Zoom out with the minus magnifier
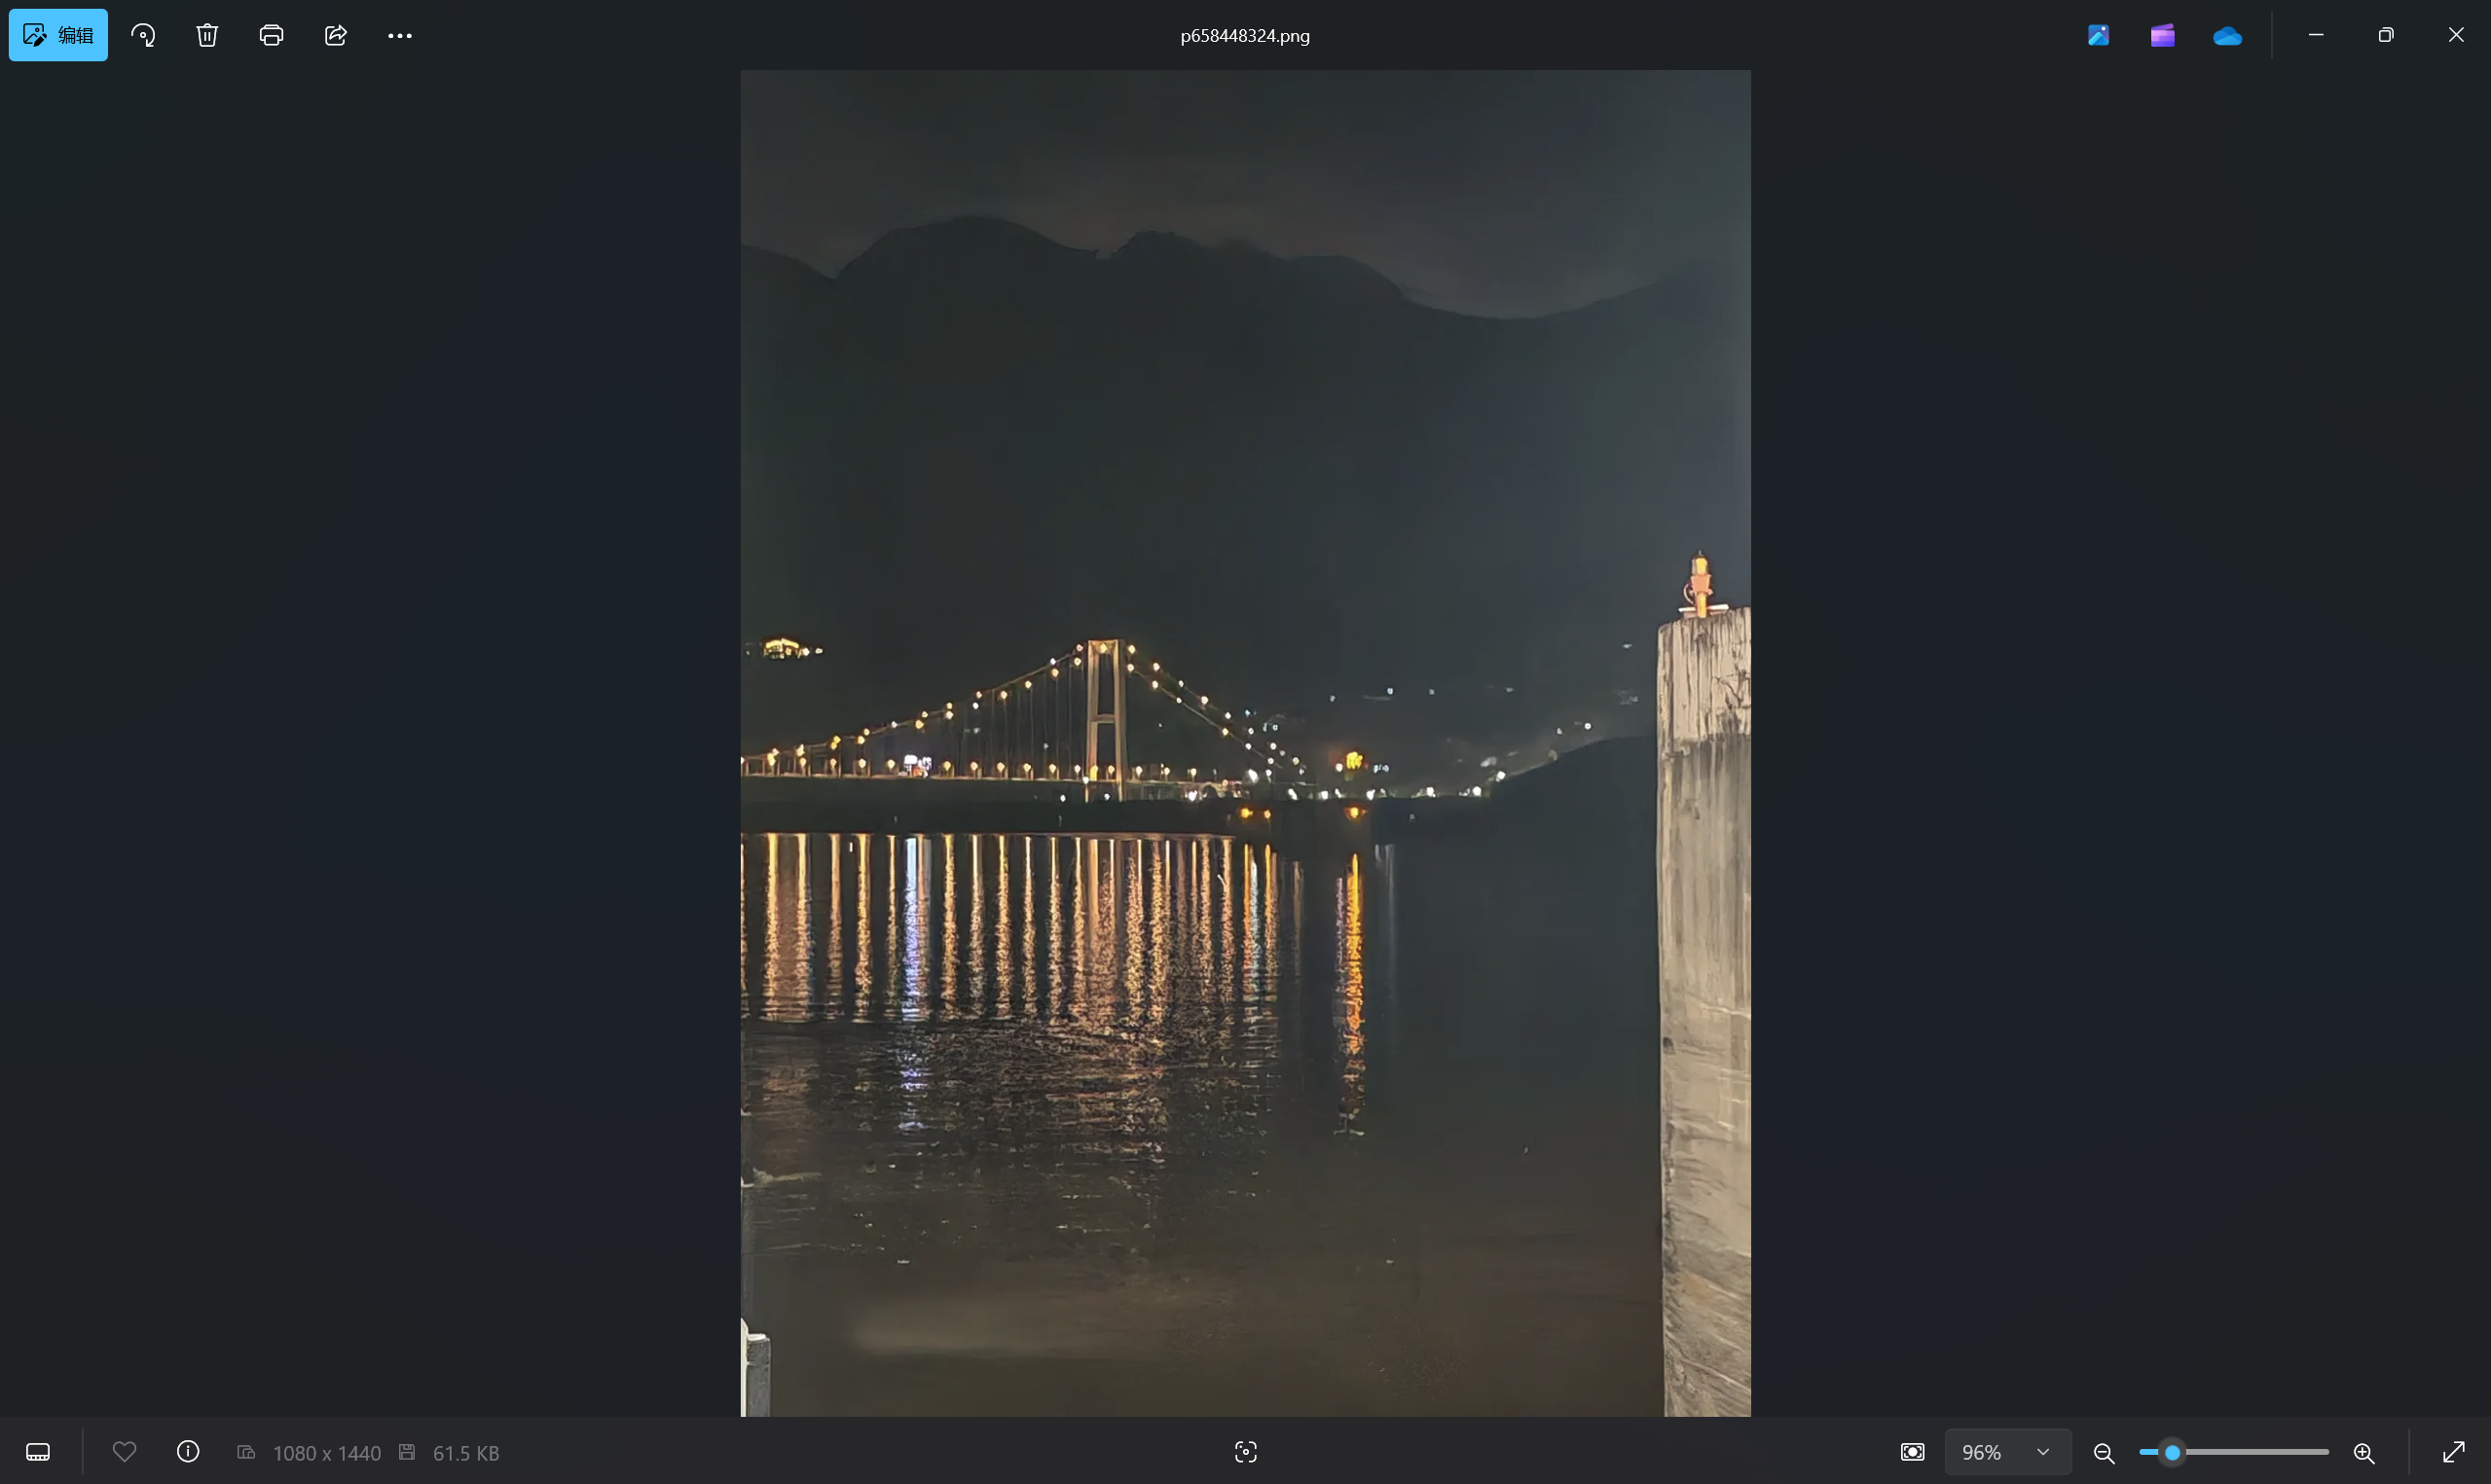The height and width of the screenshot is (1484, 2491). 2104,1452
